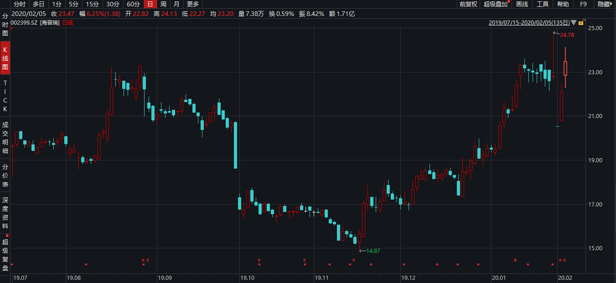This screenshot has height=283, width=616.
Task: Switch to the 分时 period tab
Action: click(x=20, y=4)
